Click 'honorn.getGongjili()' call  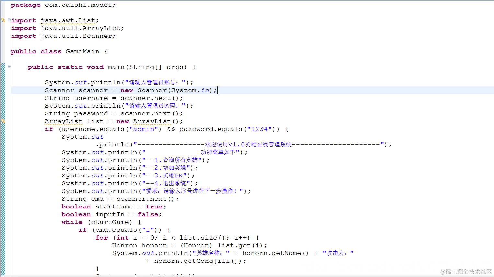coord(196,261)
